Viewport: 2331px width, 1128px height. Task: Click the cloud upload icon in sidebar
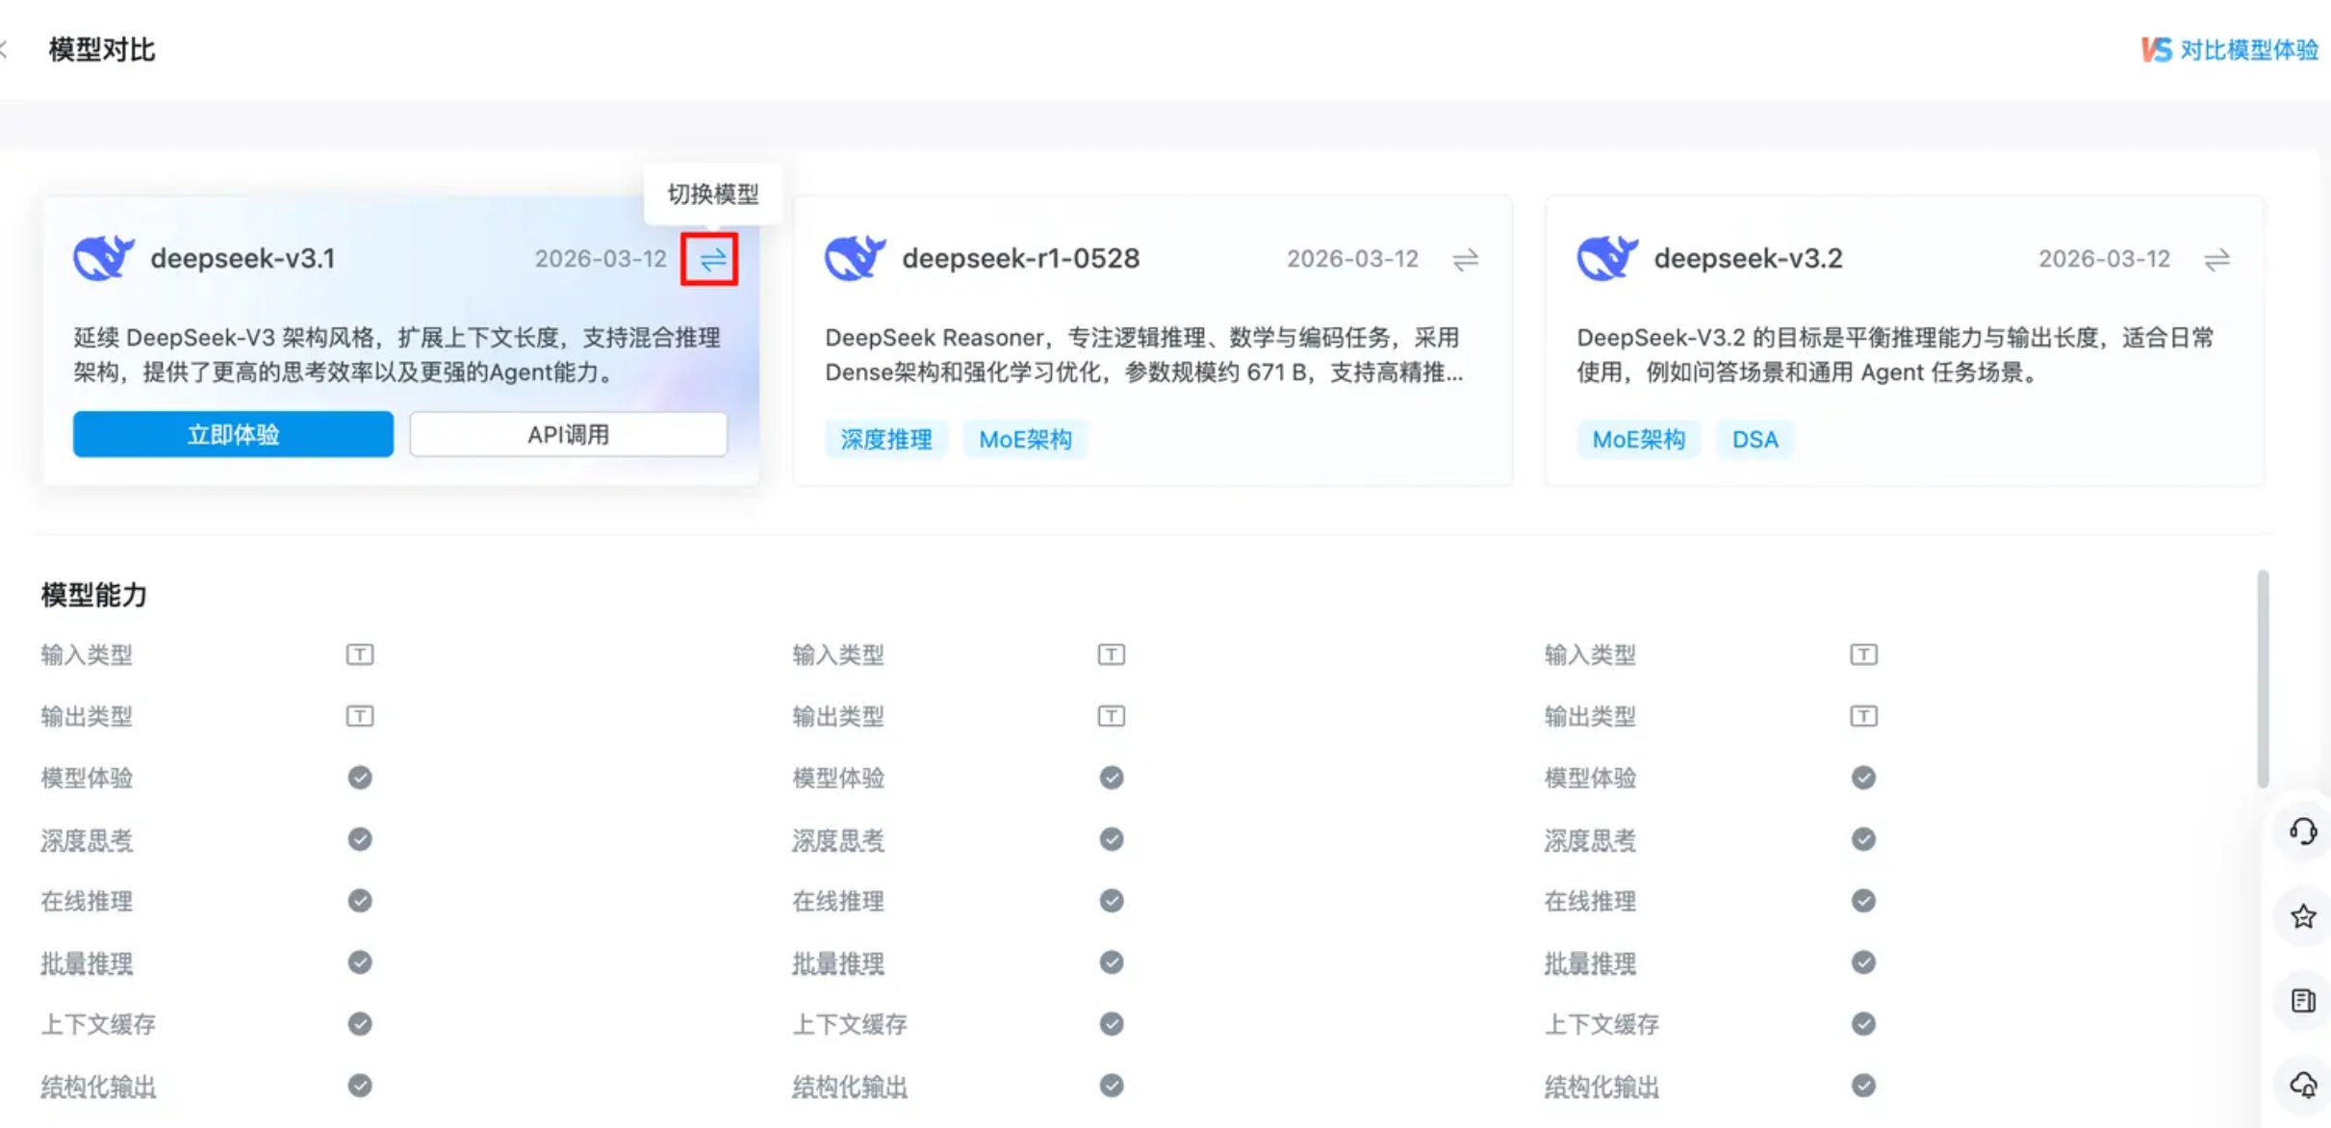point(2303,1086)
